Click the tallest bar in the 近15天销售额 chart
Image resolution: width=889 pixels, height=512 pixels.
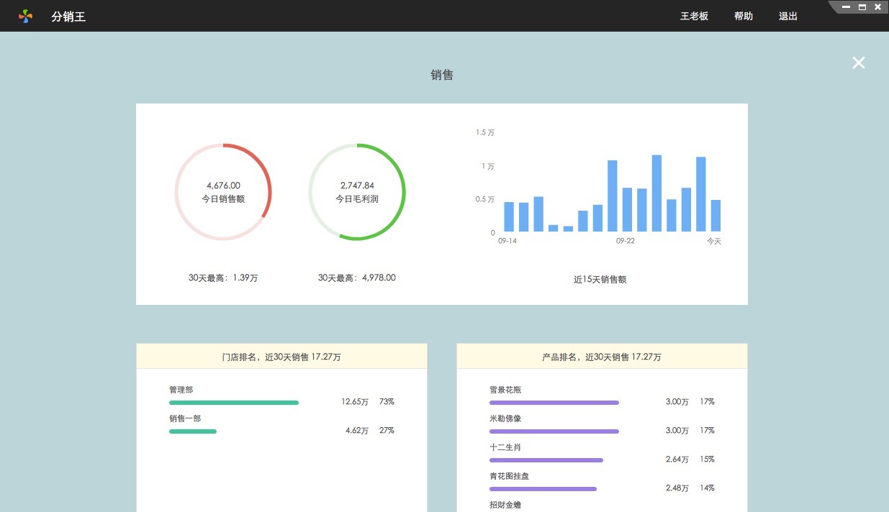[656, 193]
